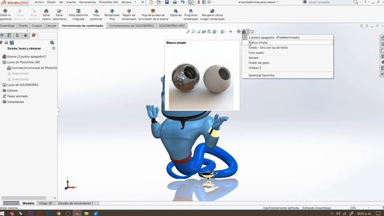This screenshot has width=384, height=216.
Task: Open the new document dropdown arrow
Action: pos(155,2)
